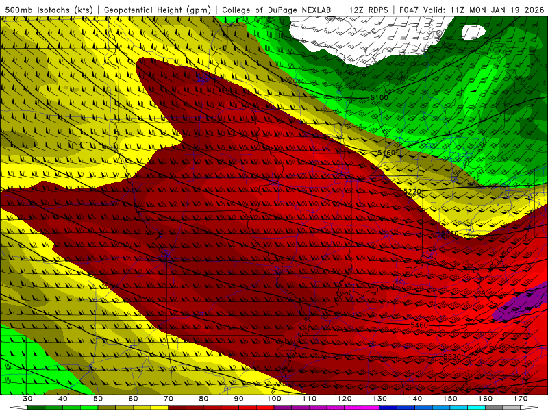Viewport: 548px width, 411px height.
Task: Select the 5460 contour label
Action: [x=419, y=325]
